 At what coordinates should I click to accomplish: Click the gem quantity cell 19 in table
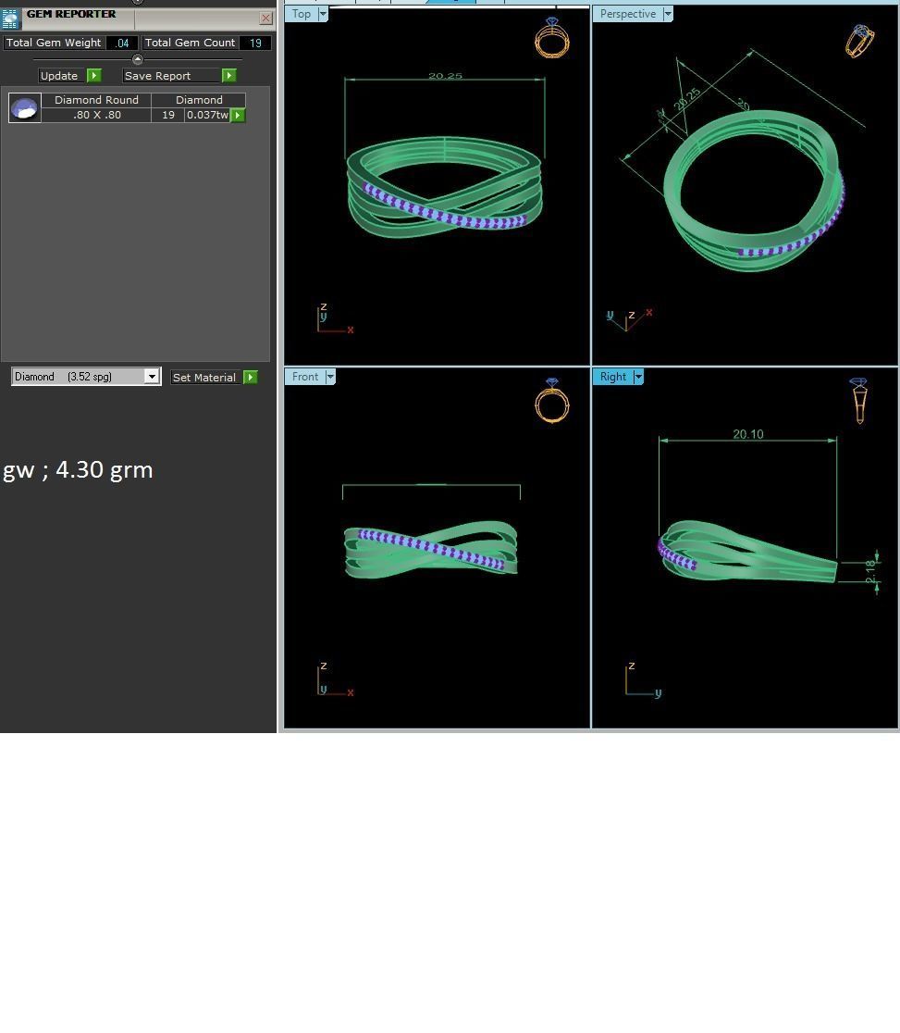click(168, 115)
